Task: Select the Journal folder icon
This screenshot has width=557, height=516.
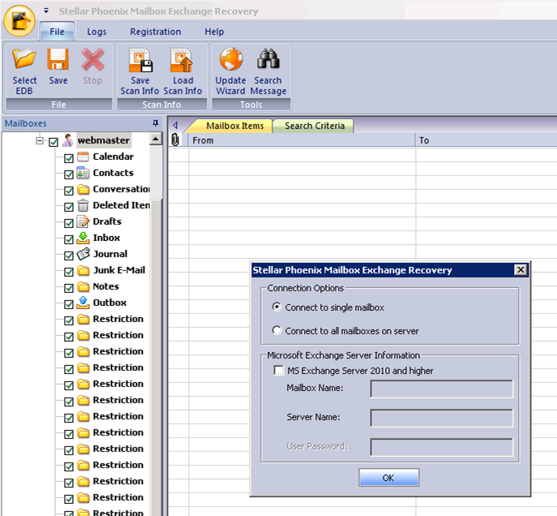Action: [83, 254]
